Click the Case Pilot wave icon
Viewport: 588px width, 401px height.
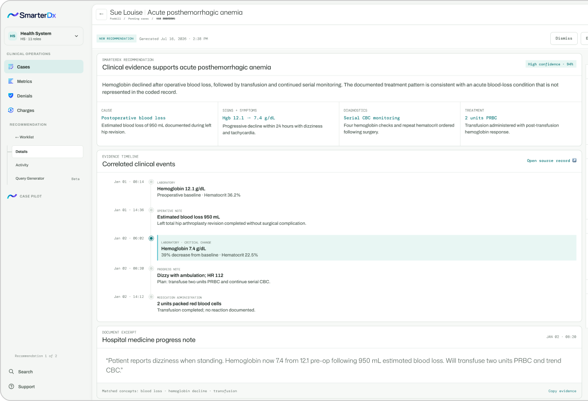12,196
